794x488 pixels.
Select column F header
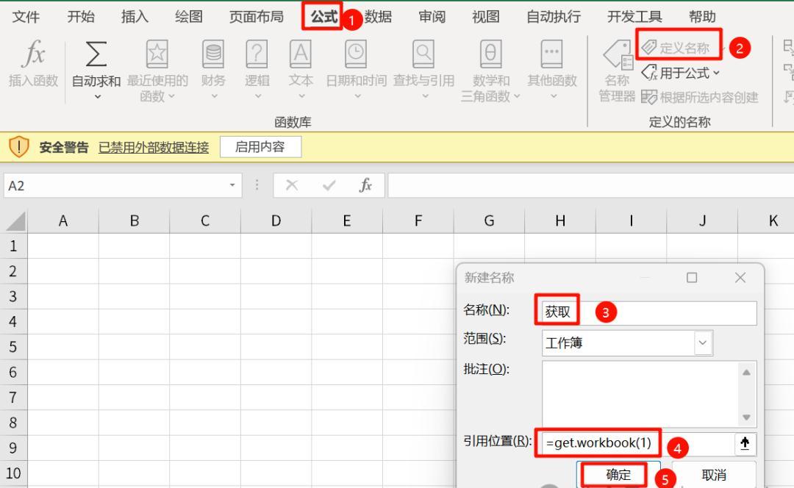click(418, 221)
